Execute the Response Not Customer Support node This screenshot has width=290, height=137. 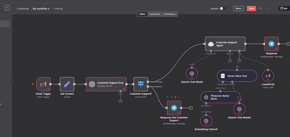click(168, 97)
